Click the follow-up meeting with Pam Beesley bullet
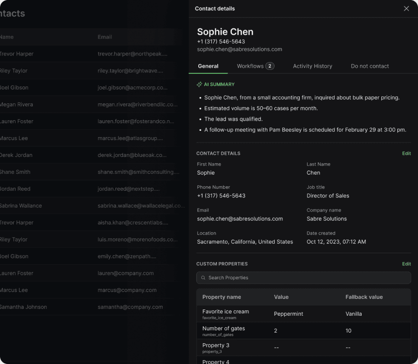418x364 pixels. pos(305,130)
